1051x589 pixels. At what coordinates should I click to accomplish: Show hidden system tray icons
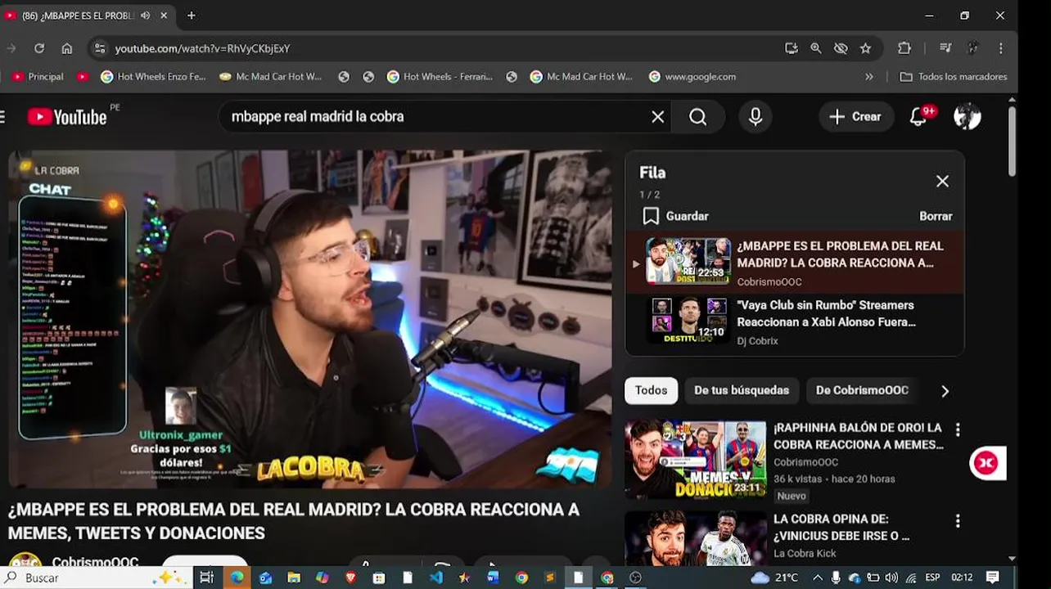tap(817, 578)
